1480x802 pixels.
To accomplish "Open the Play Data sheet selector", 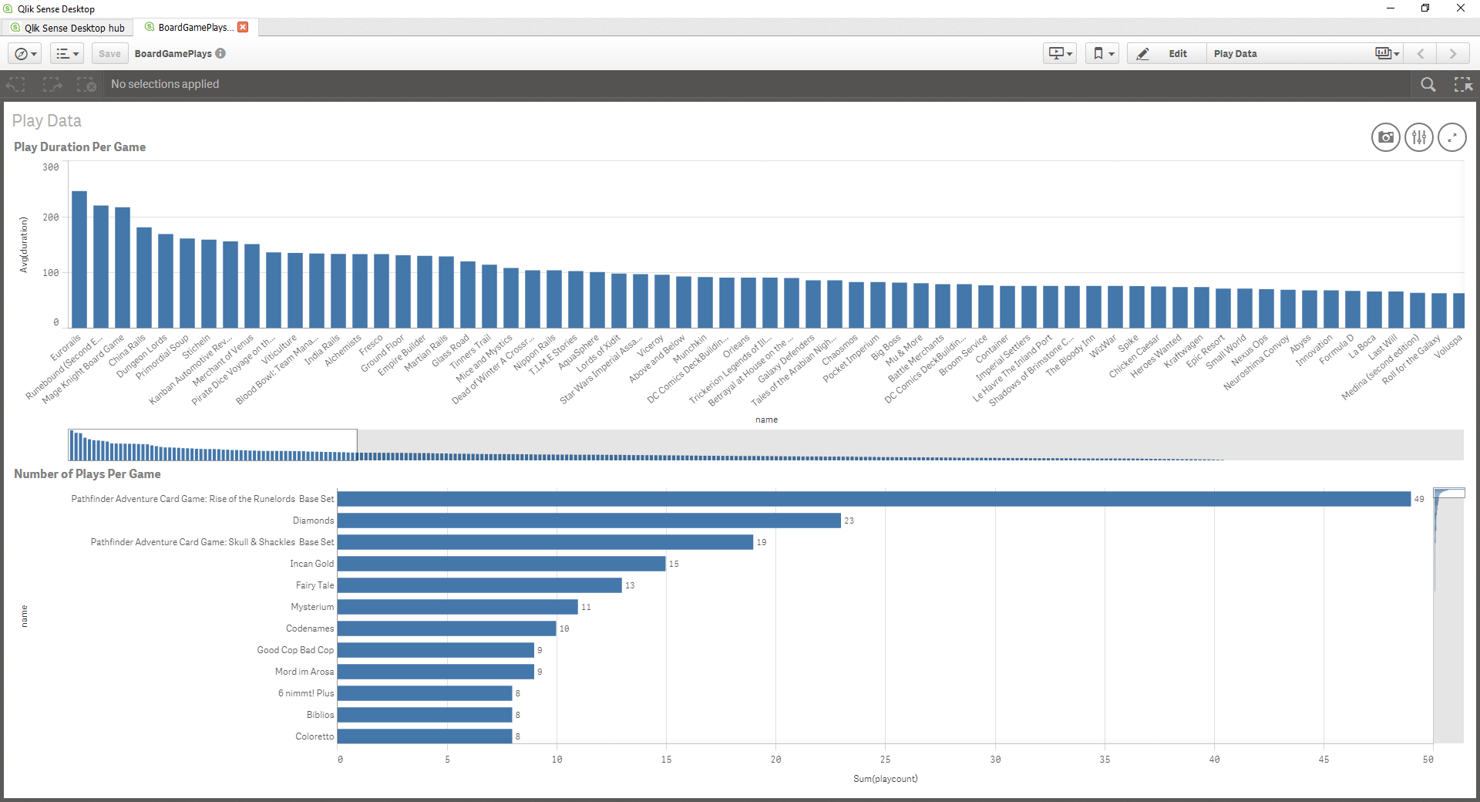I will pyautogui.click(x=1304, y=53).
